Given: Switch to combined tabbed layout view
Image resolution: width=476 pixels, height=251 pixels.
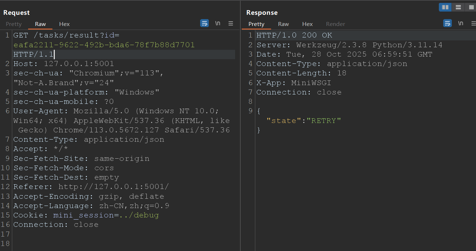Looking at the screenshot, I should coord(470,7).
